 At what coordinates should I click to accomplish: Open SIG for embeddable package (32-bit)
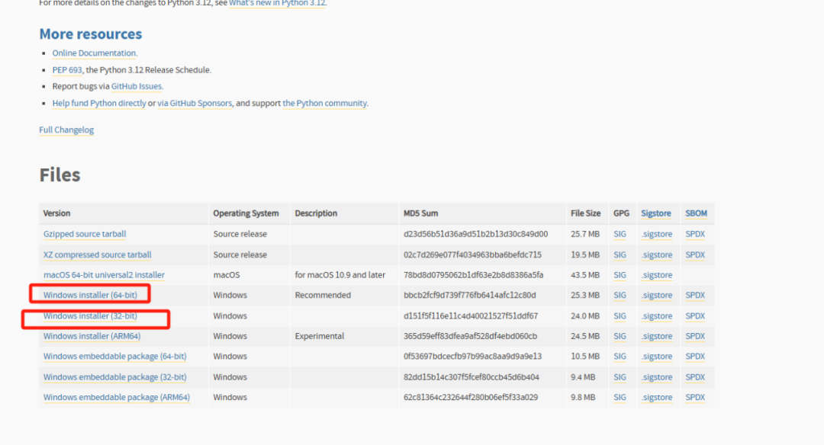tap(620, 376)
